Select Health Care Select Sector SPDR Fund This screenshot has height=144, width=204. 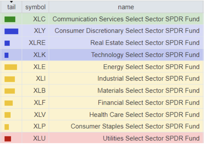[x=144, y=115]
